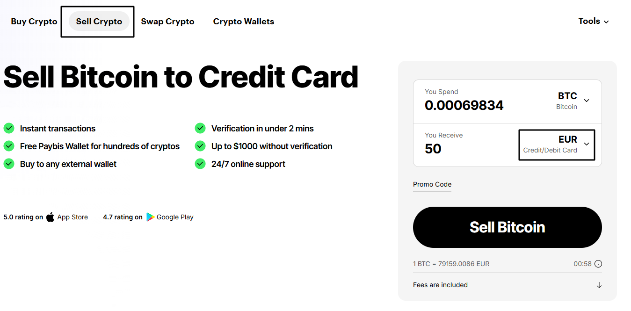Click the down arrow next to Fees are included

click(x=599, y=285)
